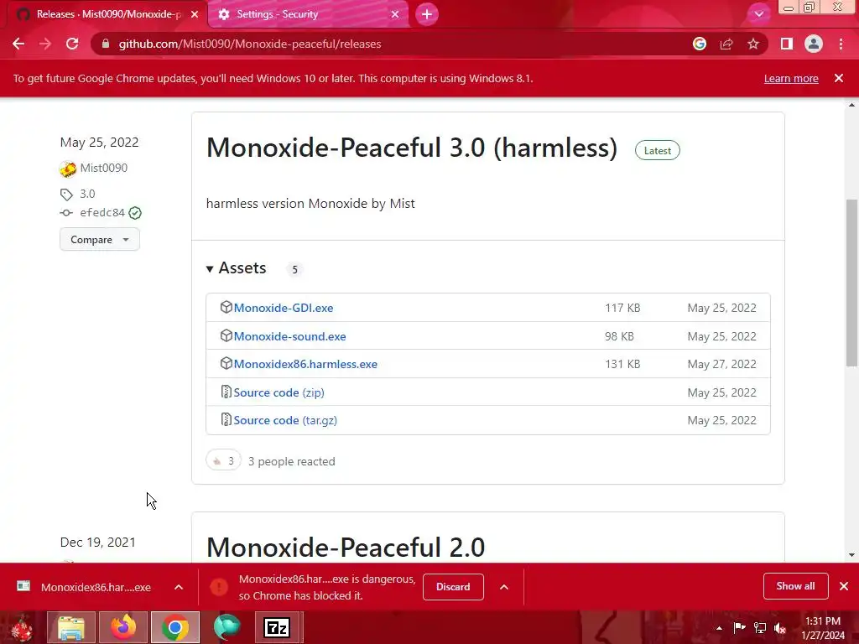Close the downloads bar
The width and height of the screenshot is (859, 644).
pyautogui.click(x=844, y=586)
